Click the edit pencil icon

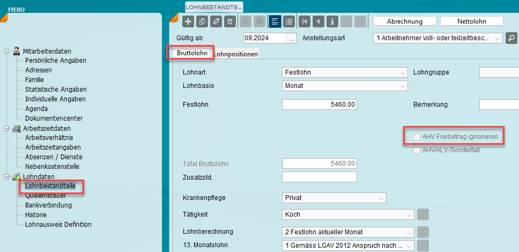[x=216, y=21]
